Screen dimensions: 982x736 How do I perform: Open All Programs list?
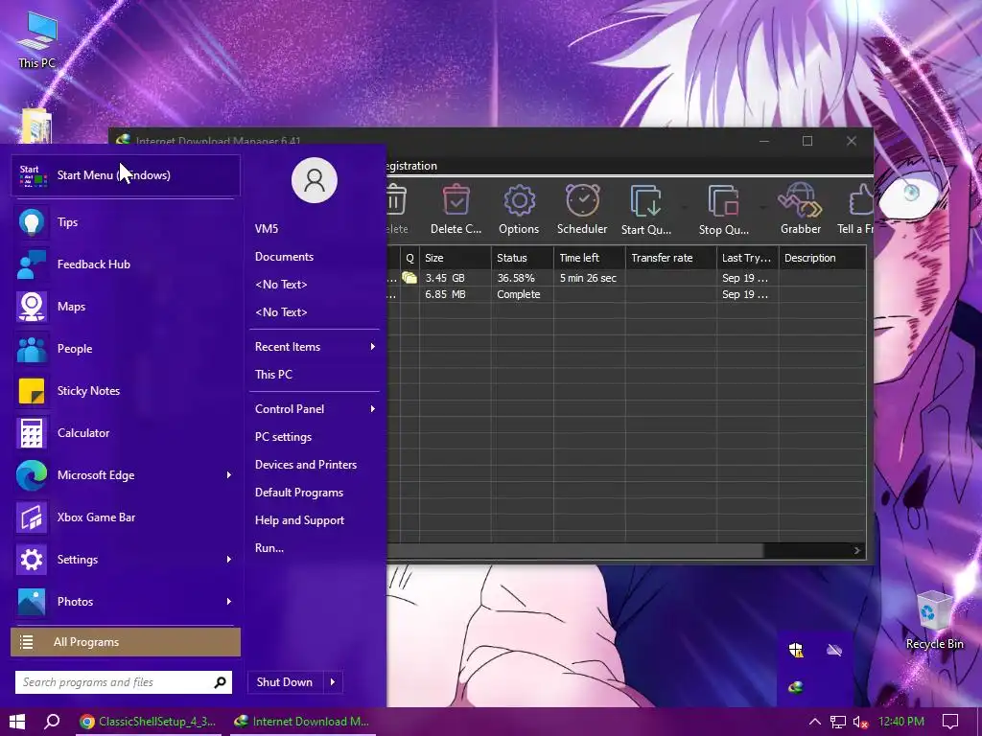coord(126,642)
